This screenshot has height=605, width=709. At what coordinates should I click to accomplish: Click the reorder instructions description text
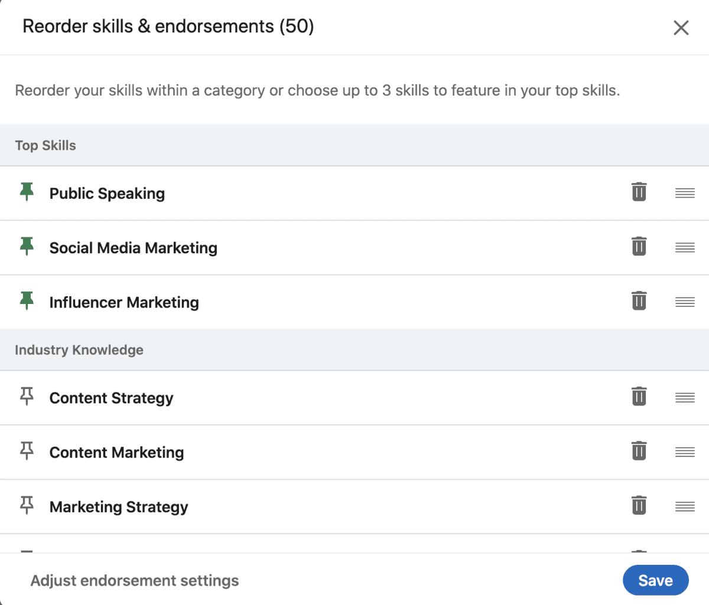coord(317,90)
